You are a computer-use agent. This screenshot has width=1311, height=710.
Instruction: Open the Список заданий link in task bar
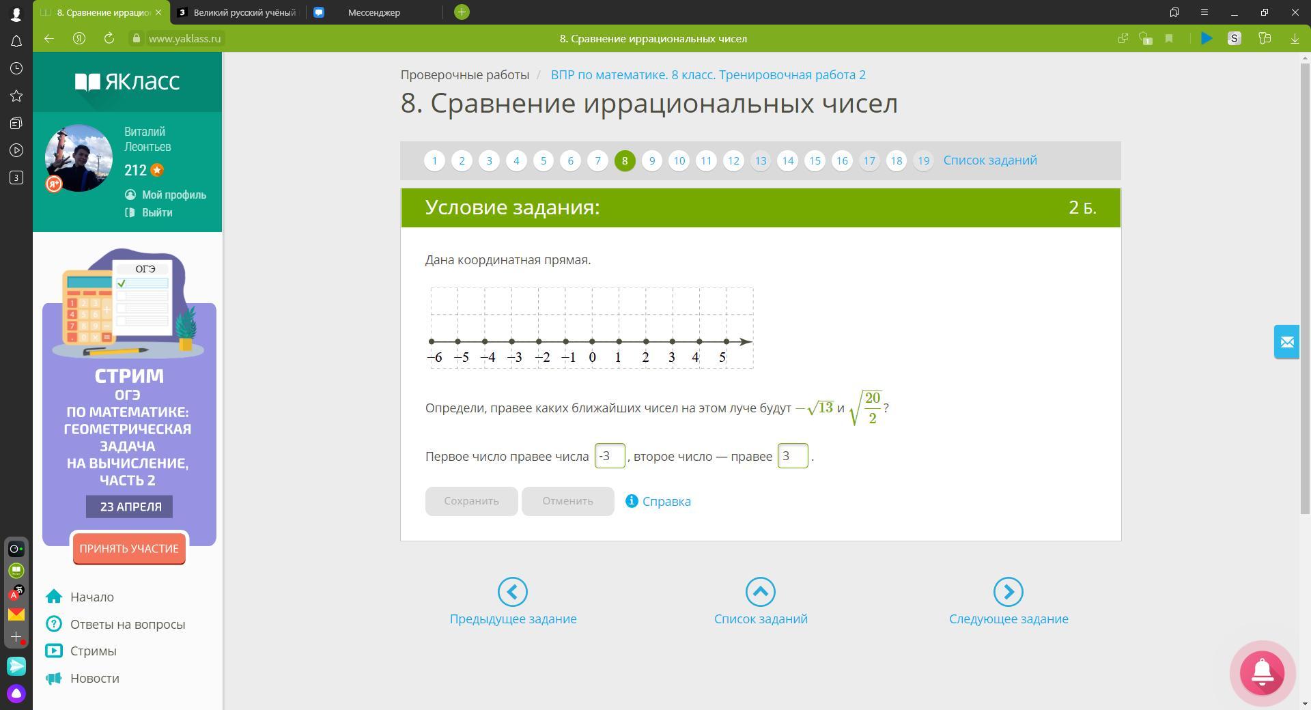point(989,160)
